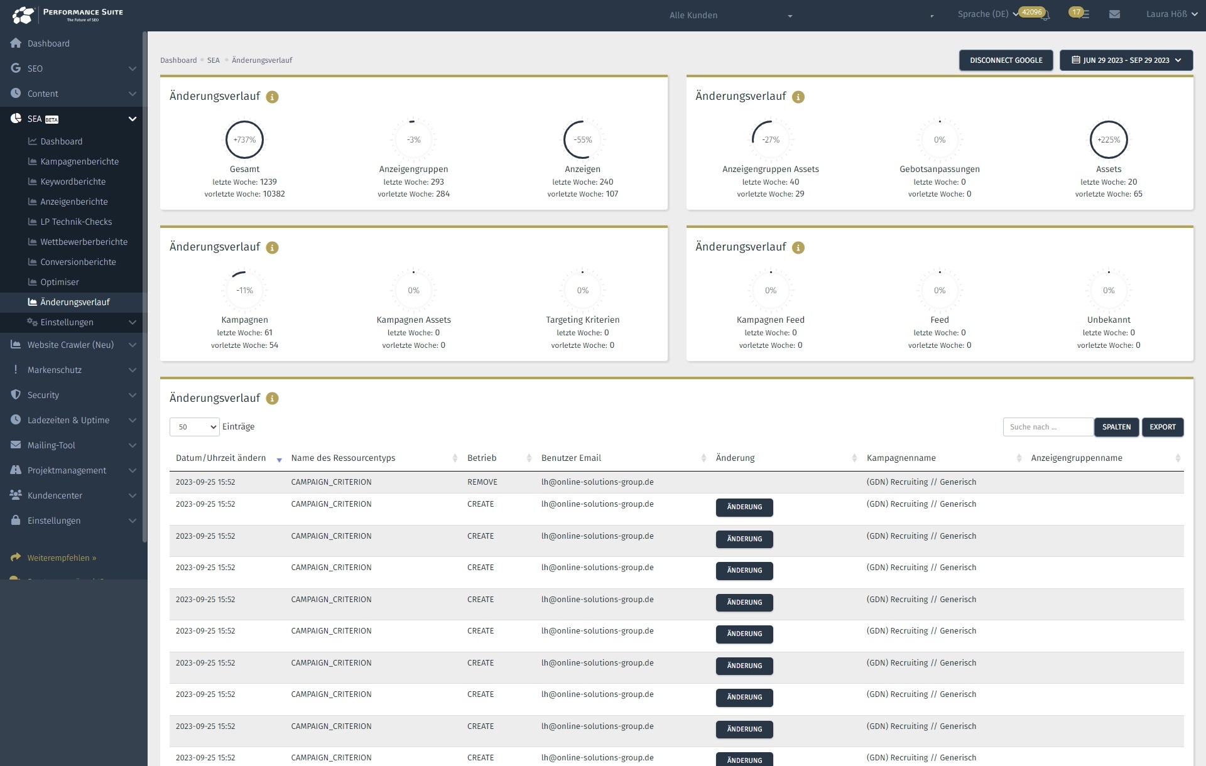Click the EXPORT button
This screenshot has height=766, width=1206.
pos(1162,427)
